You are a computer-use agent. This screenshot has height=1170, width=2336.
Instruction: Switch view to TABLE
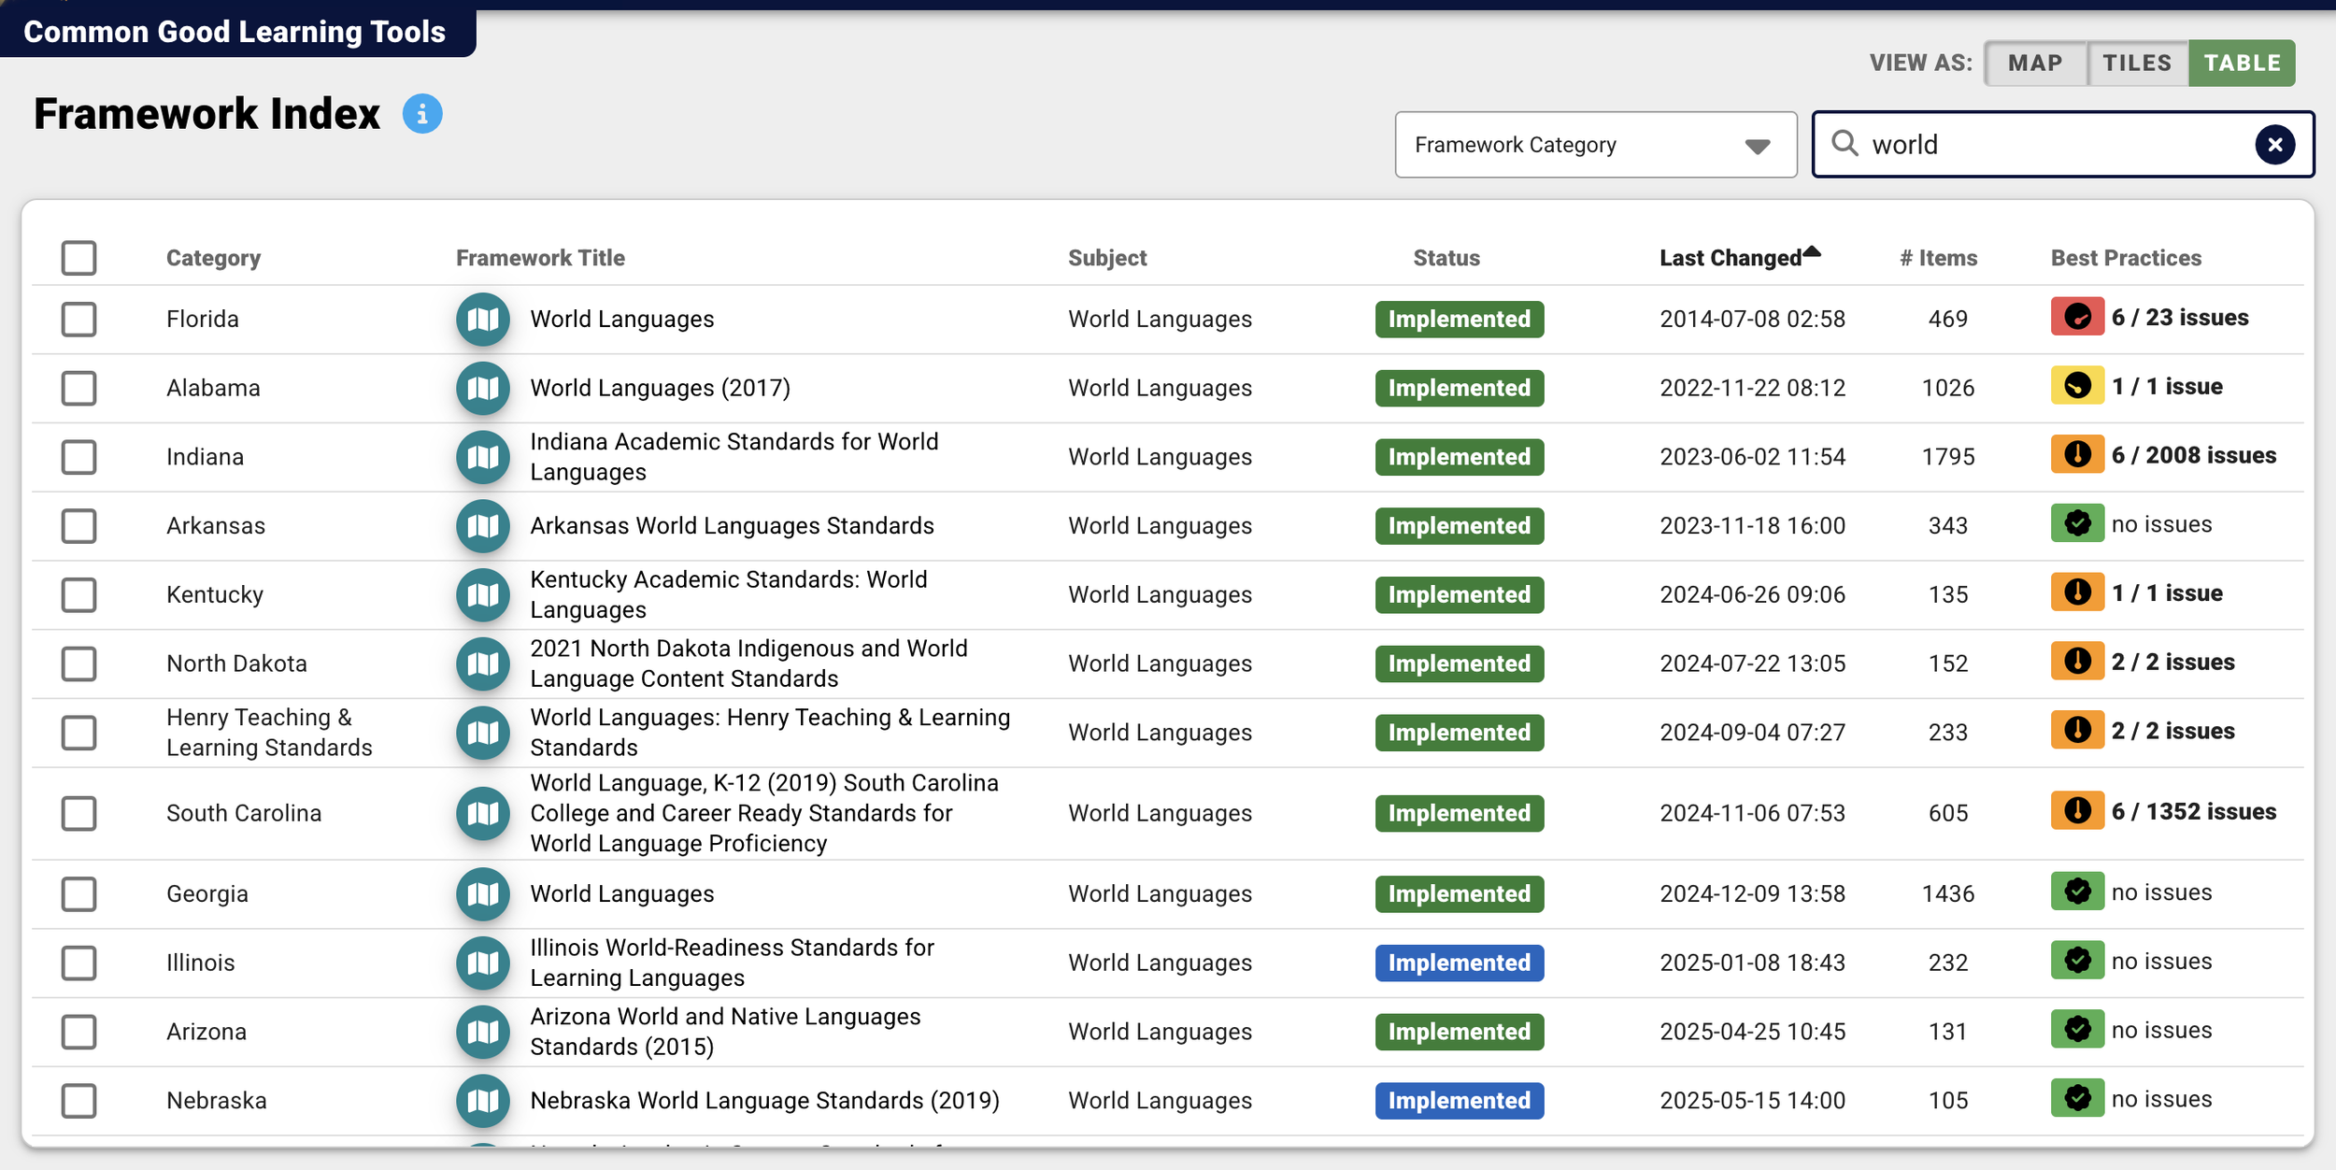[x=2242, y=63]
